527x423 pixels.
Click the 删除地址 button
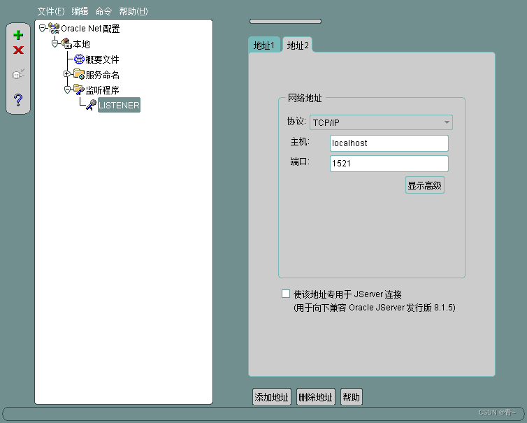pyautogui.click(x=316, y=397)
